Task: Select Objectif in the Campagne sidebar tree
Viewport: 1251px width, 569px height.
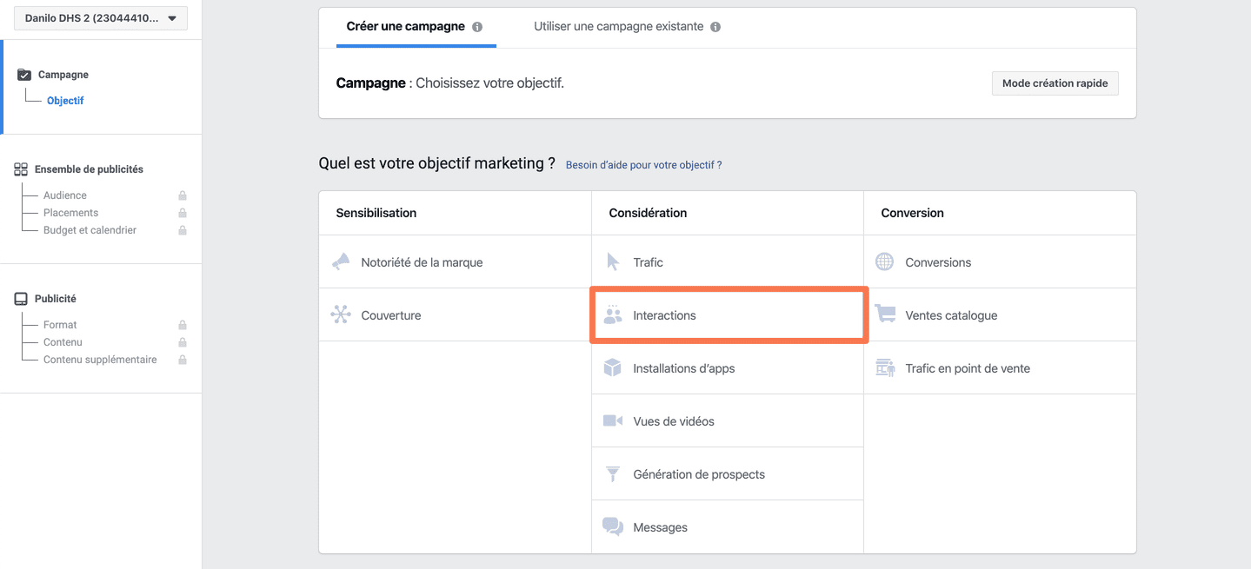Action: coord(65,101)
